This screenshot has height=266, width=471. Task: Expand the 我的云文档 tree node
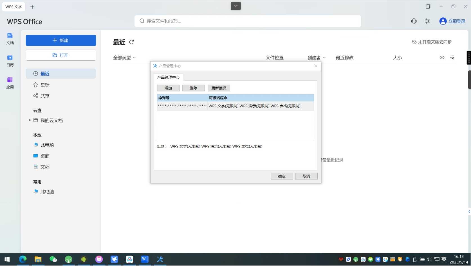point(30,120)
